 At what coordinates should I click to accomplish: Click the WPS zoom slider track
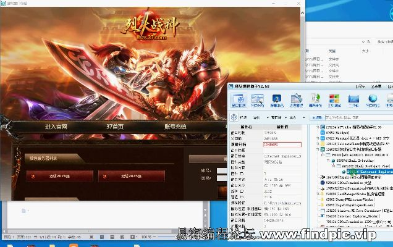pos(167,237)
